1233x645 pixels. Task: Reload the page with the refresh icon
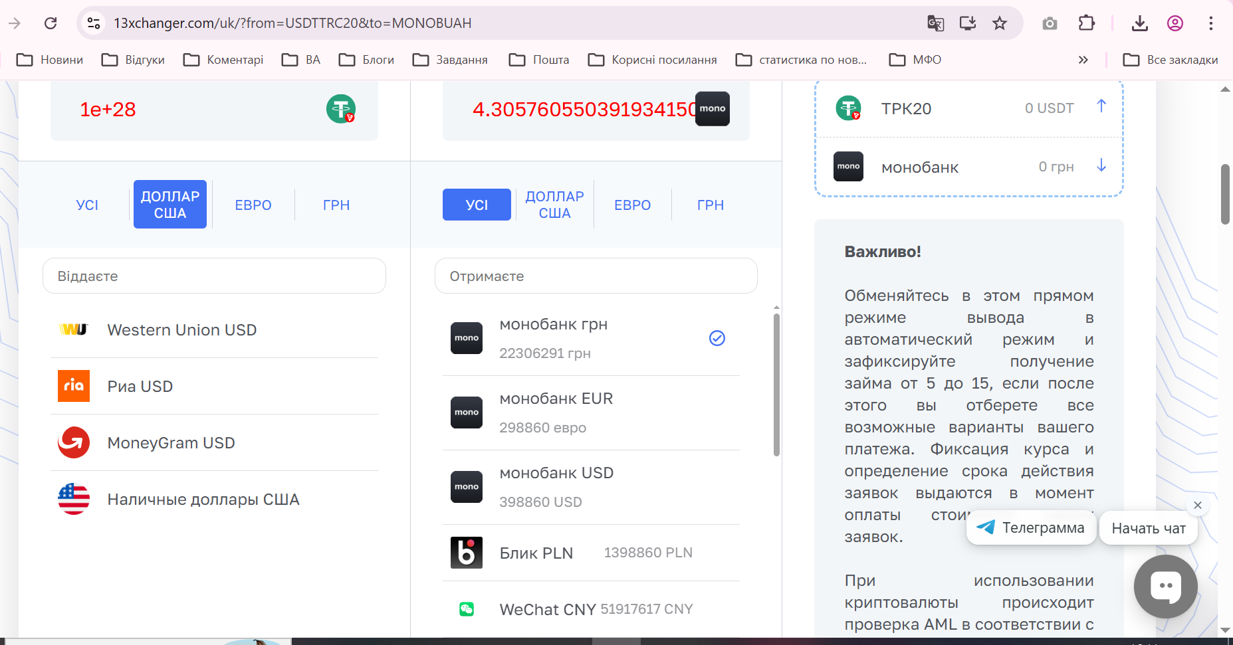51,23
